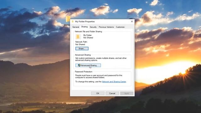Go to the Customize tab
This screenshot has height=113, width=201.
[120, 27]
